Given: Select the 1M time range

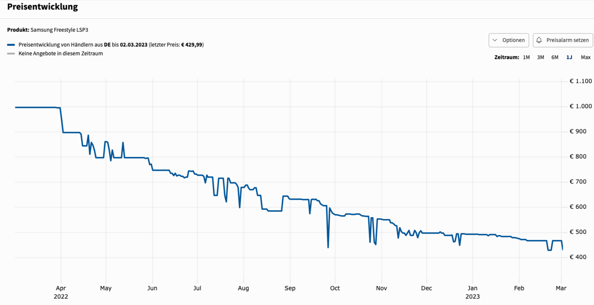Looking at the screenshot, I should (x=526, y=57).
